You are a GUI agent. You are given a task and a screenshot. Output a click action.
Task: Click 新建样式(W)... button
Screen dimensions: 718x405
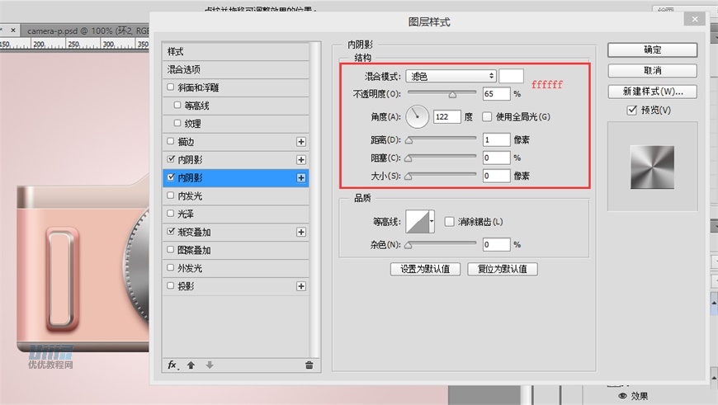click(x=653, y=92)
